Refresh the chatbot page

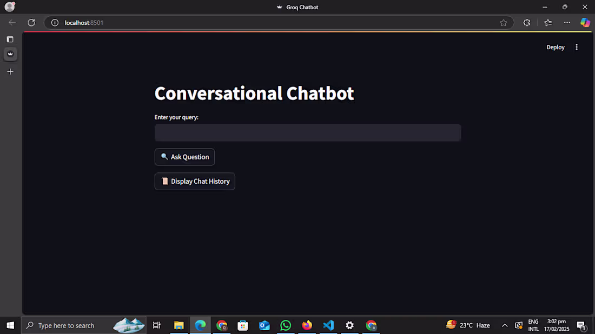[x=31, y=22]
